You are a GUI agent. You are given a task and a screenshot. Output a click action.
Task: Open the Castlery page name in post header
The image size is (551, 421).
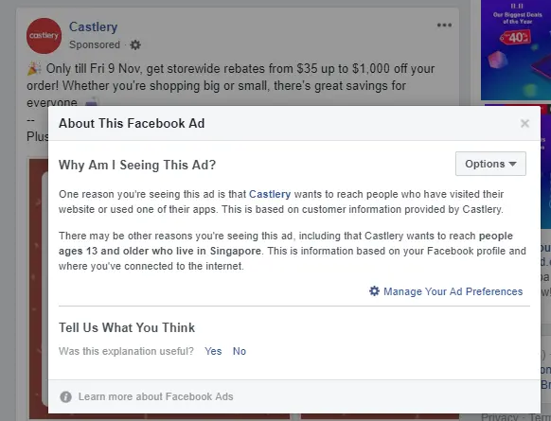point(93,26)
